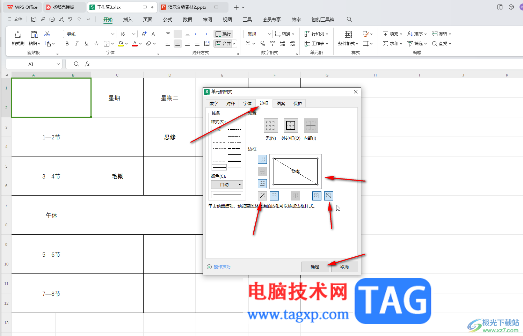
Task: Click the Paste (粘贴) clipboard icon
Action: [x=34, y=34]
